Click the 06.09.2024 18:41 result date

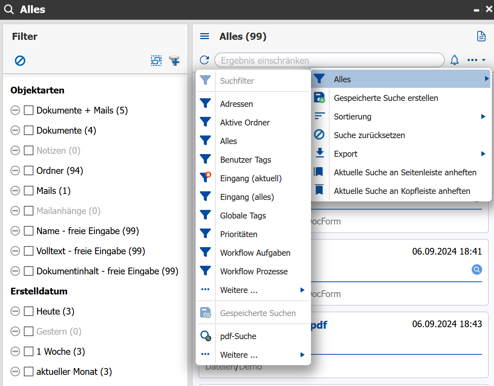coord(447,251)
